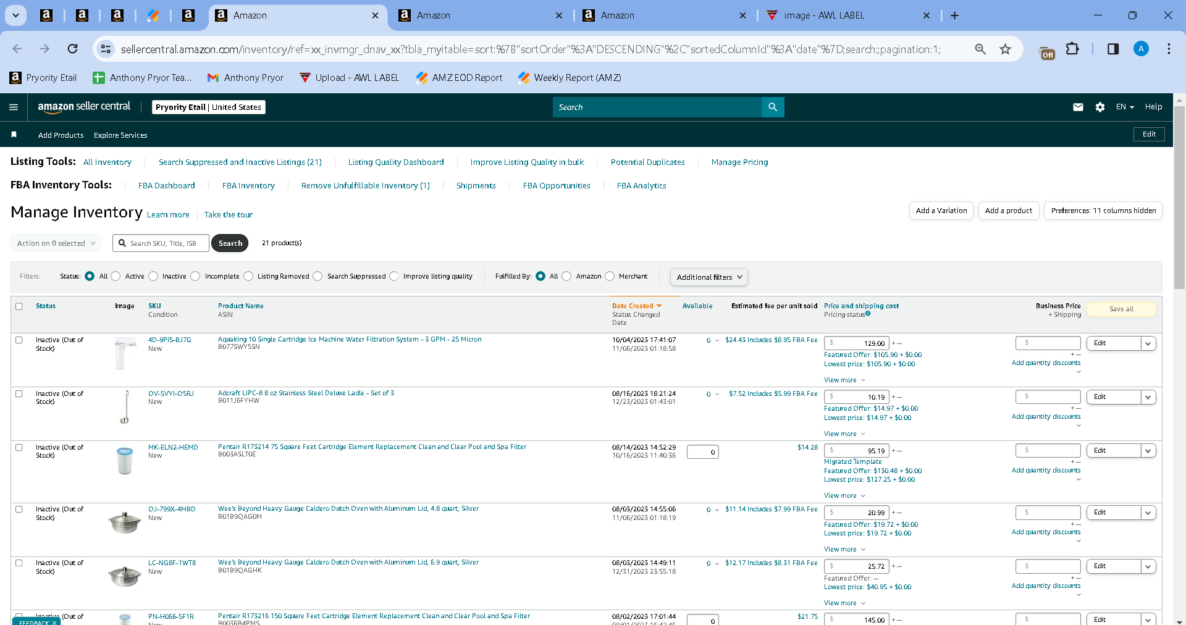Expand View more for Pentair R173214 row
The width and height of the screenshot is (1186, 625).
(x=844, y=495)
